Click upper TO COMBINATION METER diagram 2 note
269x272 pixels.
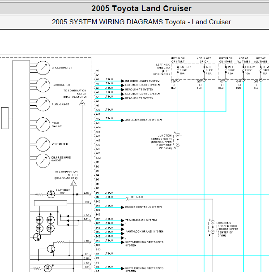coord(75,94)
